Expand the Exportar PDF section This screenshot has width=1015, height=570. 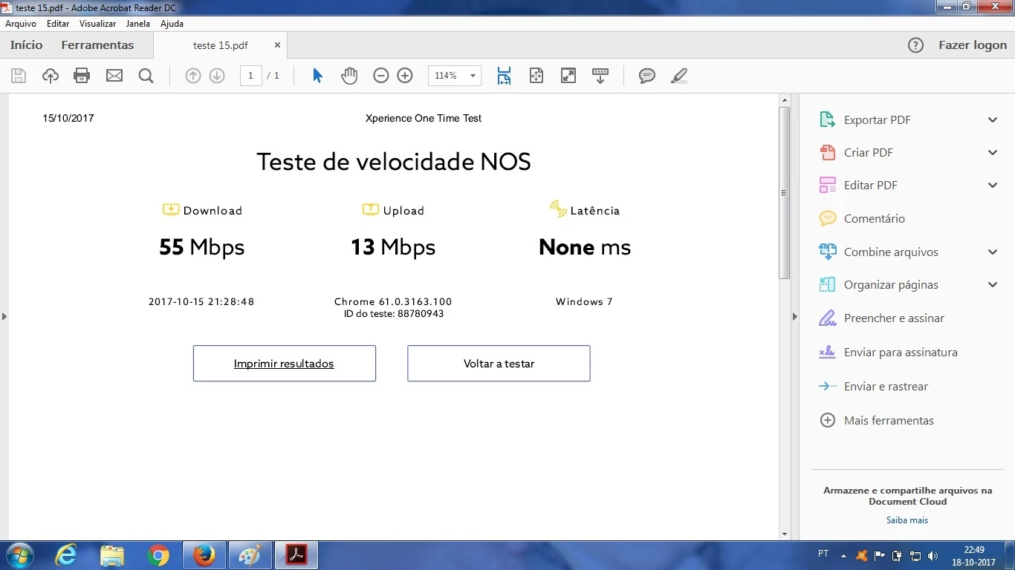[x=992, y=120]
